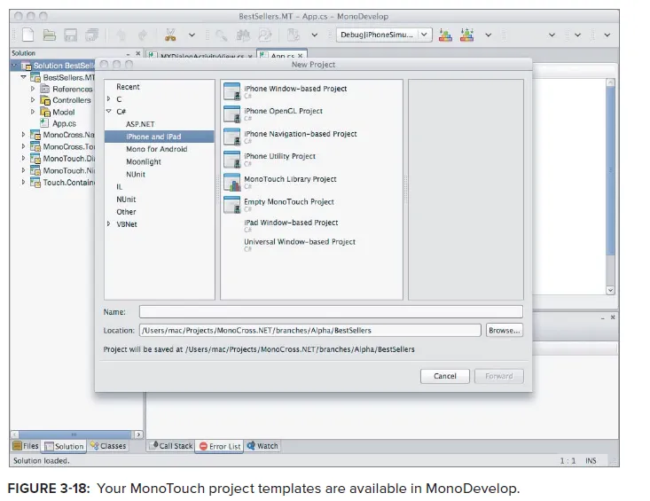Click the Undo toolbar arrow icon
This screenshot has width=650, height=501.
[x=121, y=35]
